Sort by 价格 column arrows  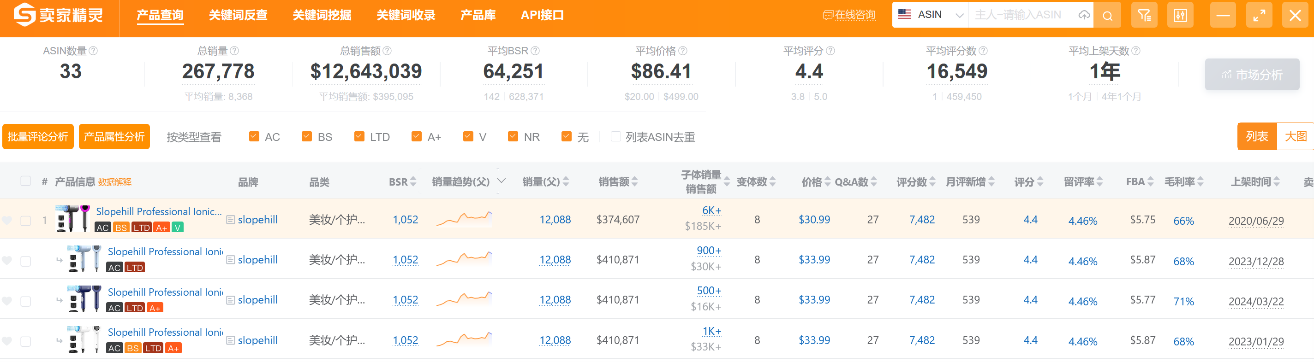828,182
